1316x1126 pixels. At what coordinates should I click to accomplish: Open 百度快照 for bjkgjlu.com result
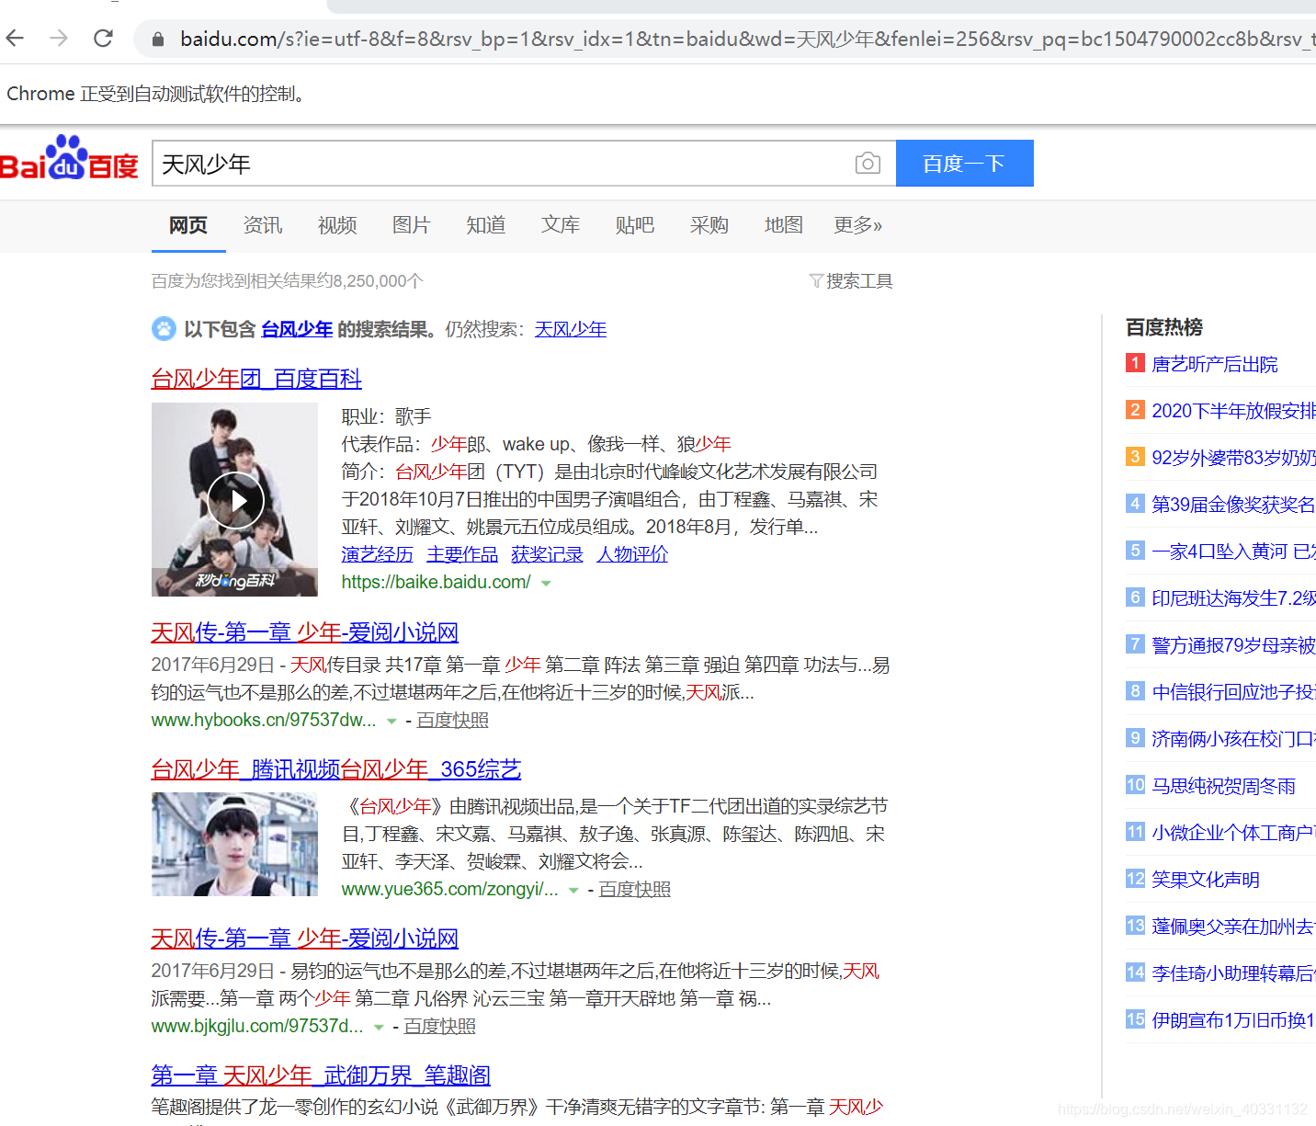(x=439, y=1027)
